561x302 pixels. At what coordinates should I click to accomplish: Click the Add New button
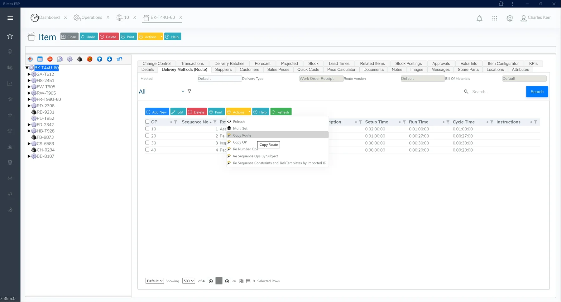pos(157,112)
